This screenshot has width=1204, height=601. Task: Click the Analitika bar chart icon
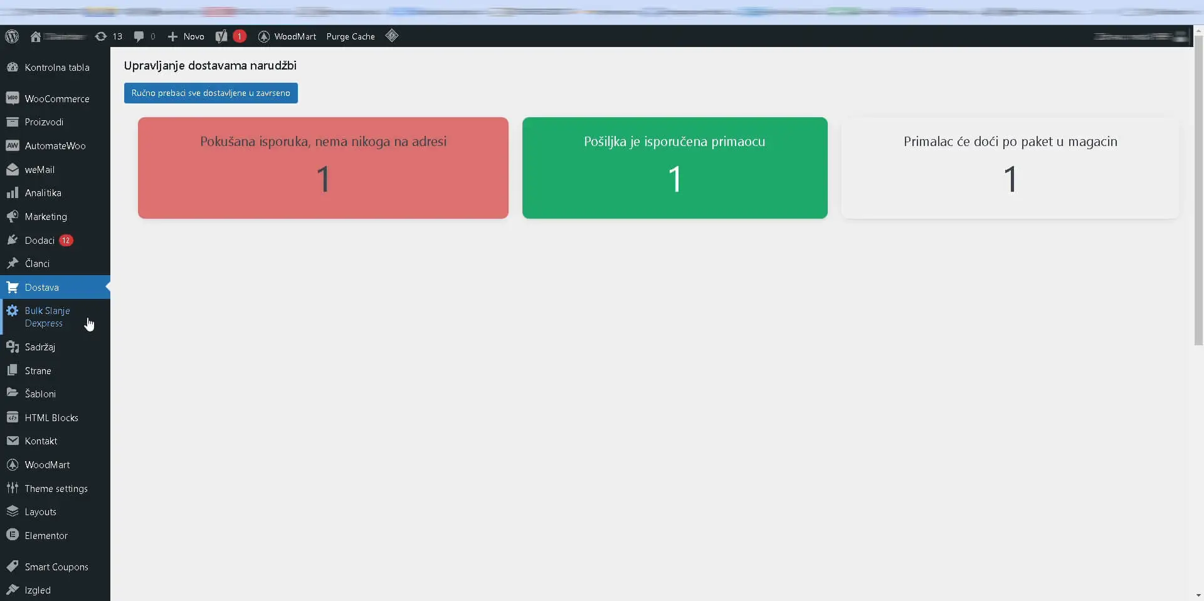tap(13, 192)
